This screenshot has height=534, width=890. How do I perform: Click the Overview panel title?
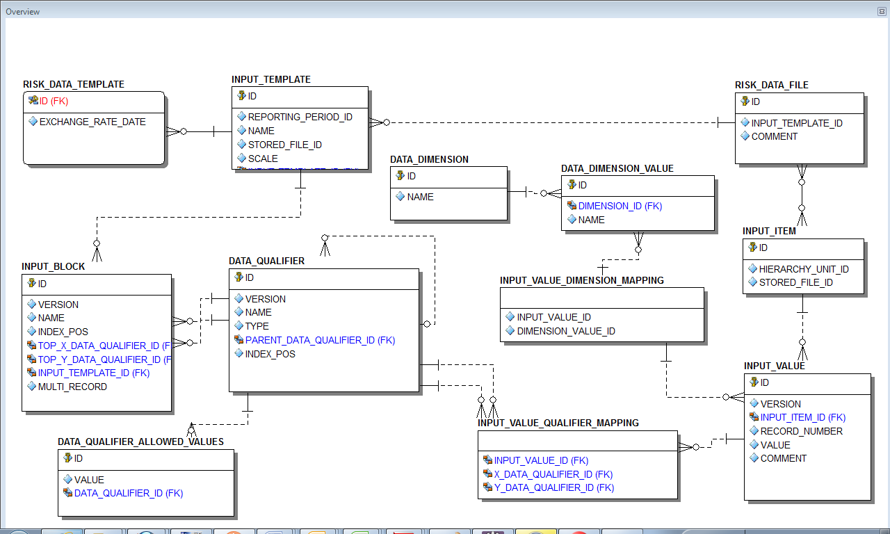pos(23,12)
